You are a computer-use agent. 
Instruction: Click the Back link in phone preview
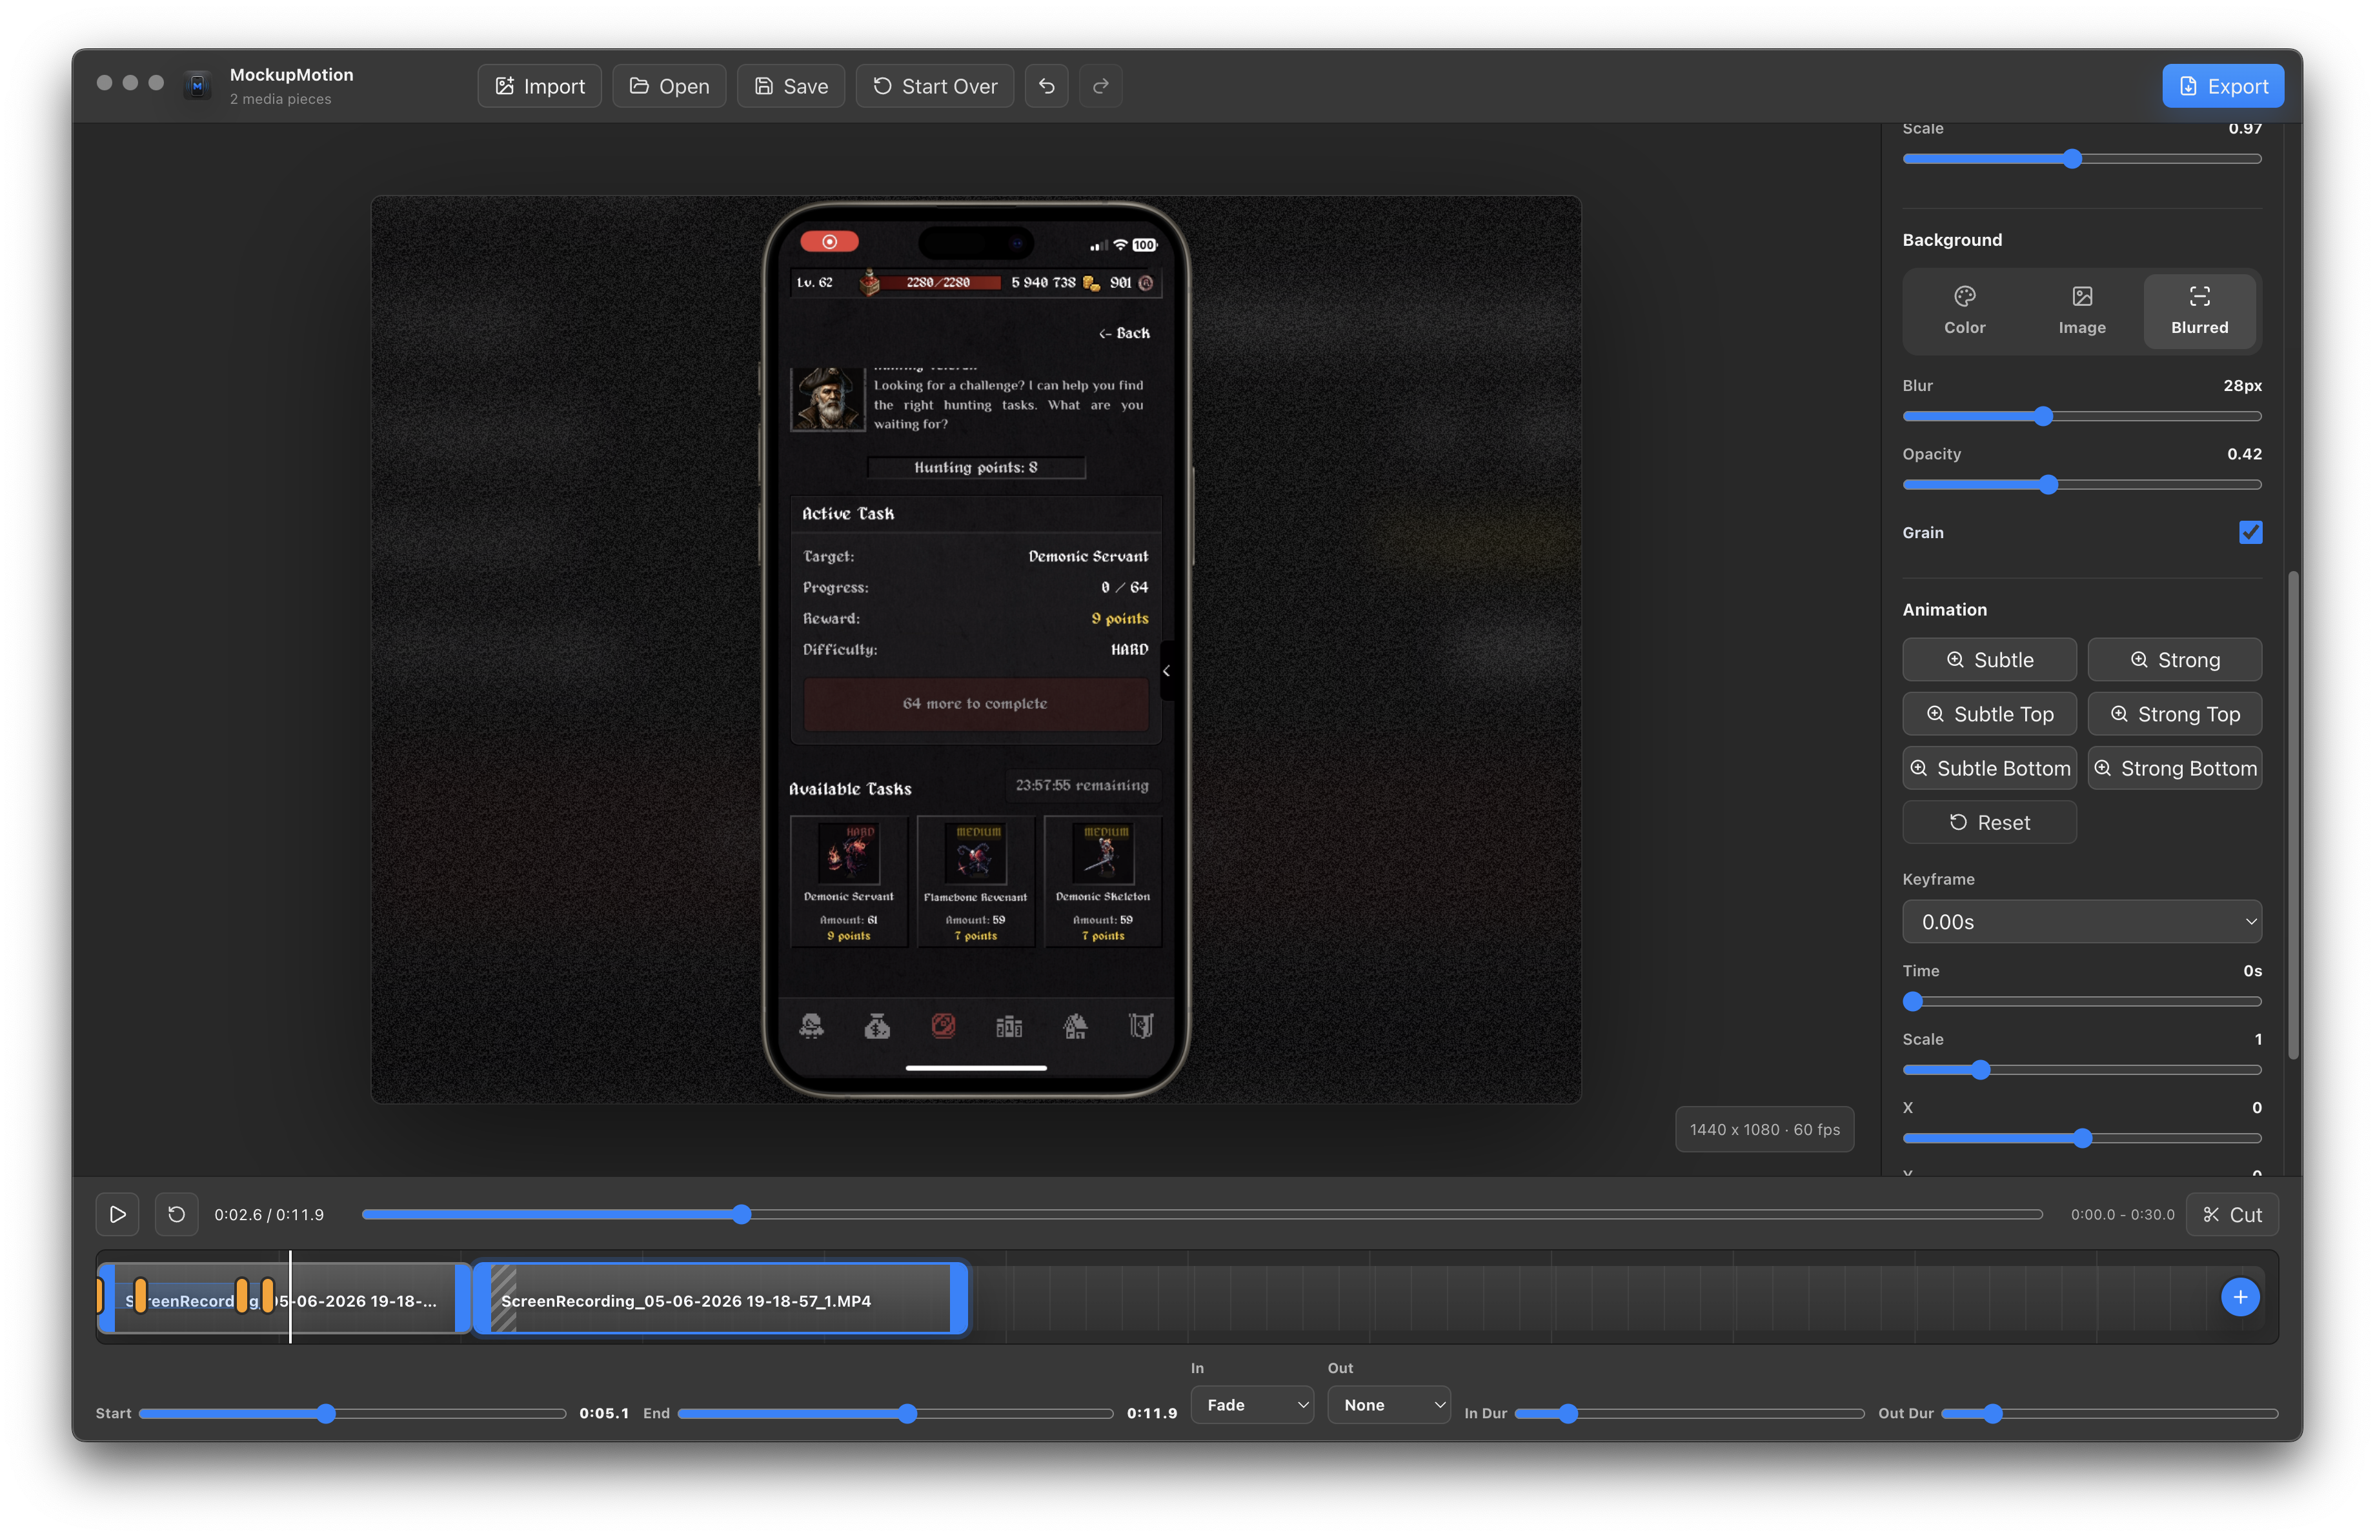(1125, 333)
